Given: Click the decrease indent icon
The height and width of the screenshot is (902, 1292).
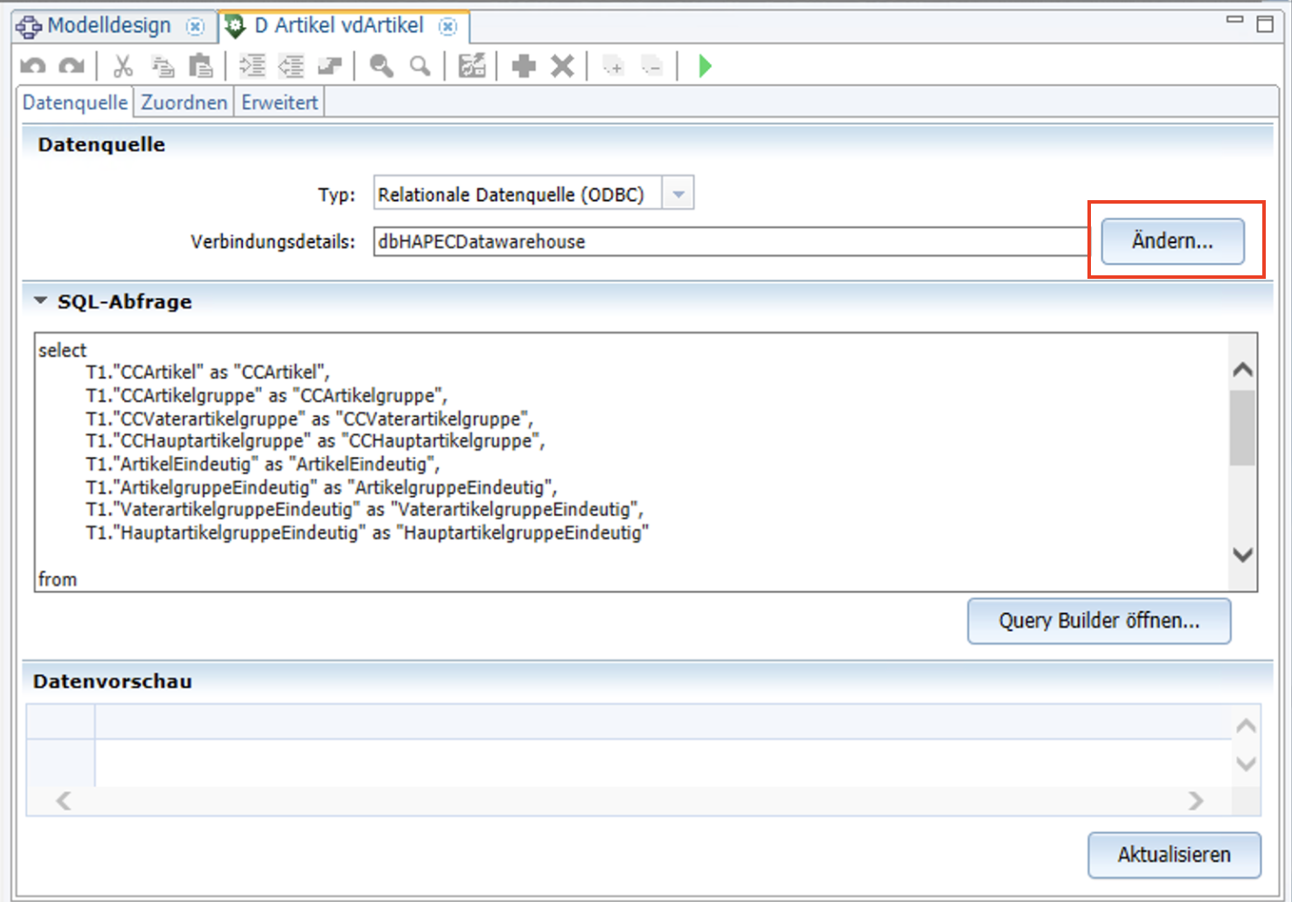Looking at the screenshot, I should point(291,66).
